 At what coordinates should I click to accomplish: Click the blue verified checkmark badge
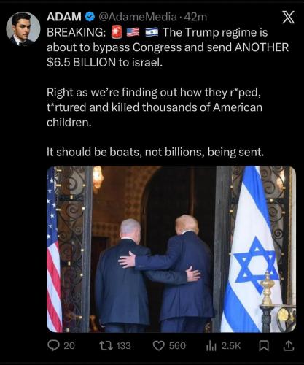(x=90, y=17)
